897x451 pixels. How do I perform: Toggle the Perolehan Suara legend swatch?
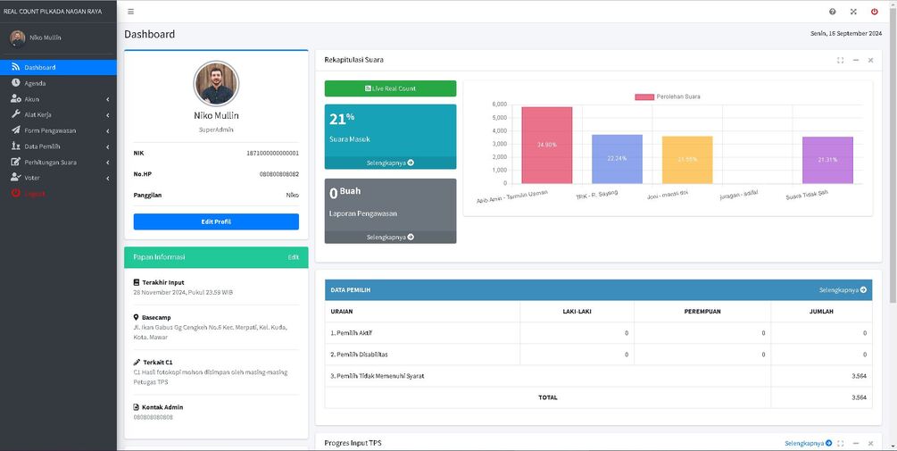[644, 96]
